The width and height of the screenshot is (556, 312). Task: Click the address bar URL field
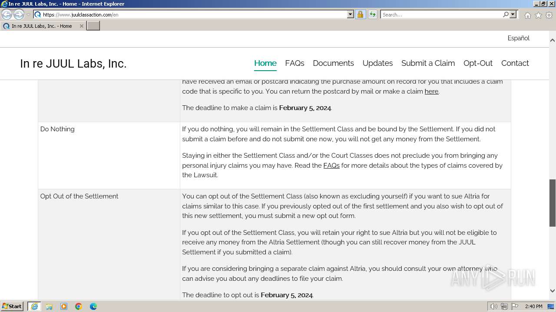194,14
